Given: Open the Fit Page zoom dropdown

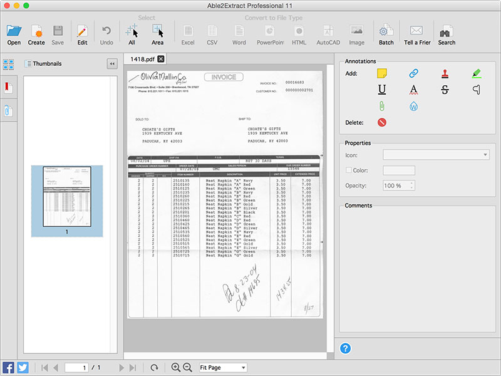Looking at the screenshot, I should (x=223, y=368).
